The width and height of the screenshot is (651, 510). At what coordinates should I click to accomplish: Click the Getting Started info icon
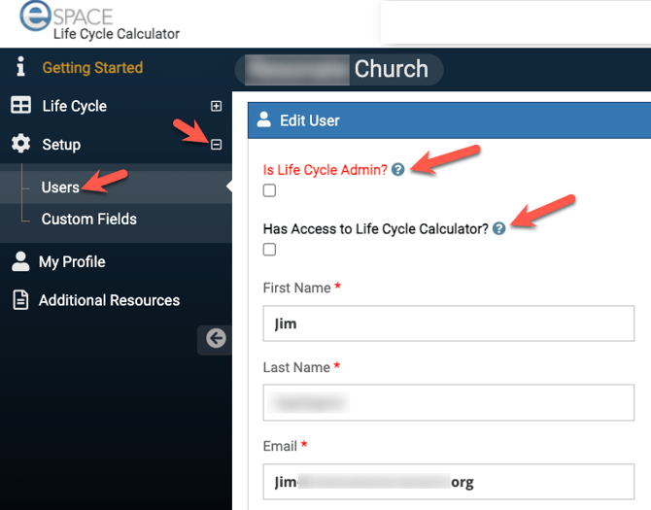pyautogui.click(x=19, y=68)
